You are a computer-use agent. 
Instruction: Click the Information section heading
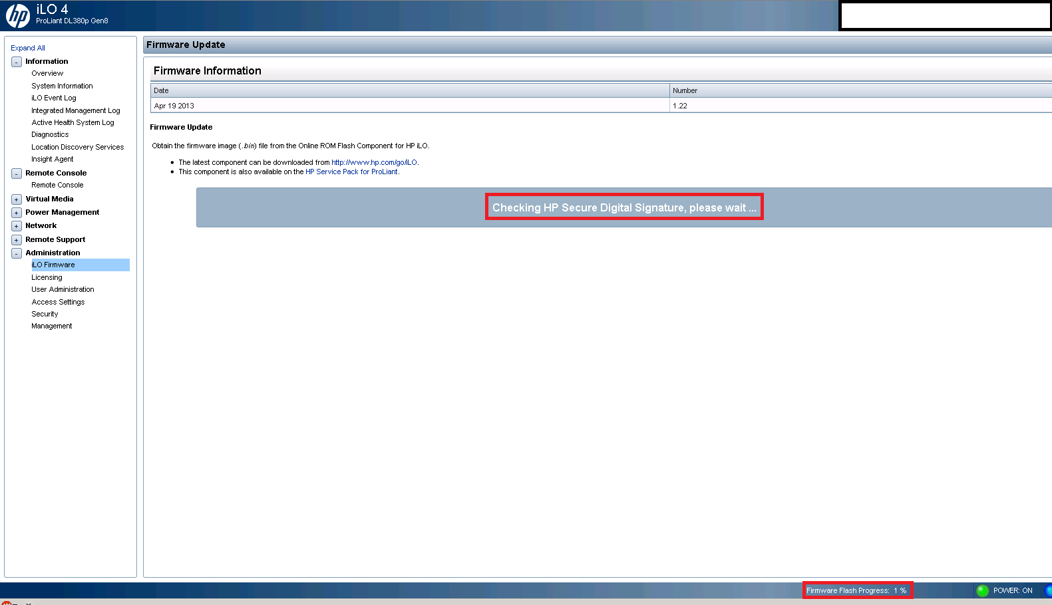(47, 61)
